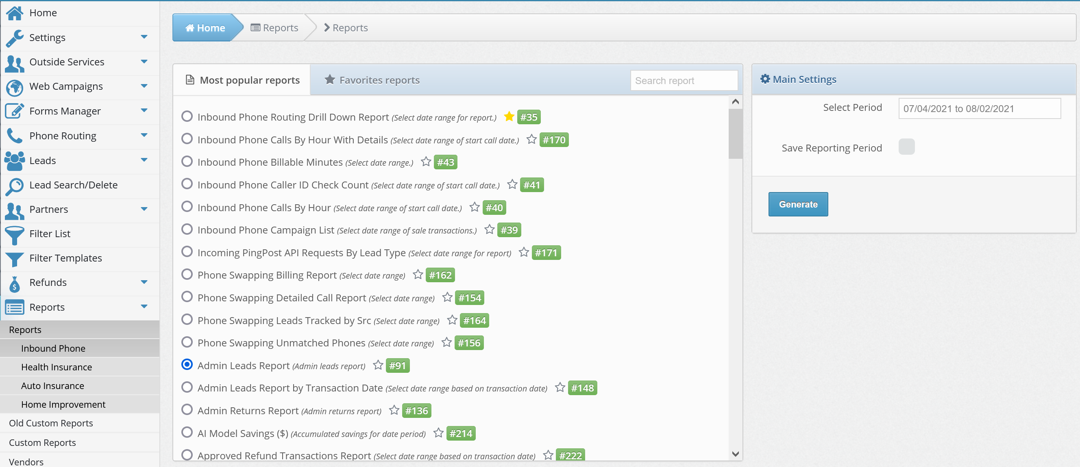The width and height of the screenshot is (1080, 467).
Task: Select the Forms Manager pencil icon
Action: (x=14, y=111)
